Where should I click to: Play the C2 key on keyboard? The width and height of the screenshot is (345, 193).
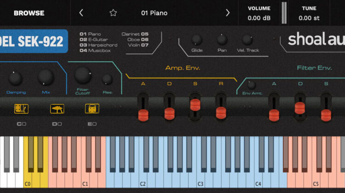point(143,179)
